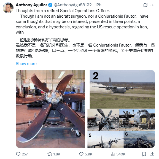159x159 pixels.
Task: Open the photo labeled 5
Action: (x=106, y=139)
